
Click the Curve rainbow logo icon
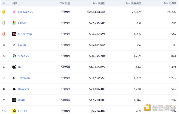click(14, 23)
